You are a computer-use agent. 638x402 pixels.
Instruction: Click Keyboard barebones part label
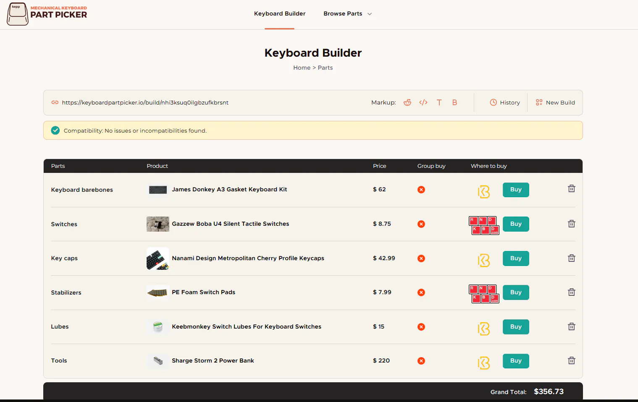(x=82, y=190)
